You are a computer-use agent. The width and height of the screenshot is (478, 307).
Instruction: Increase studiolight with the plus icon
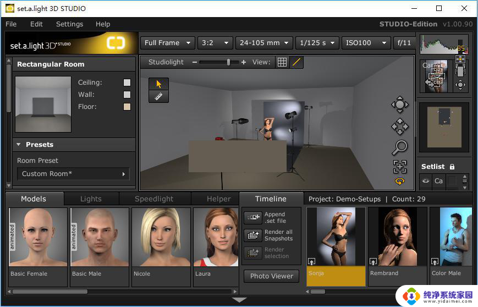[x=244, y=62]
